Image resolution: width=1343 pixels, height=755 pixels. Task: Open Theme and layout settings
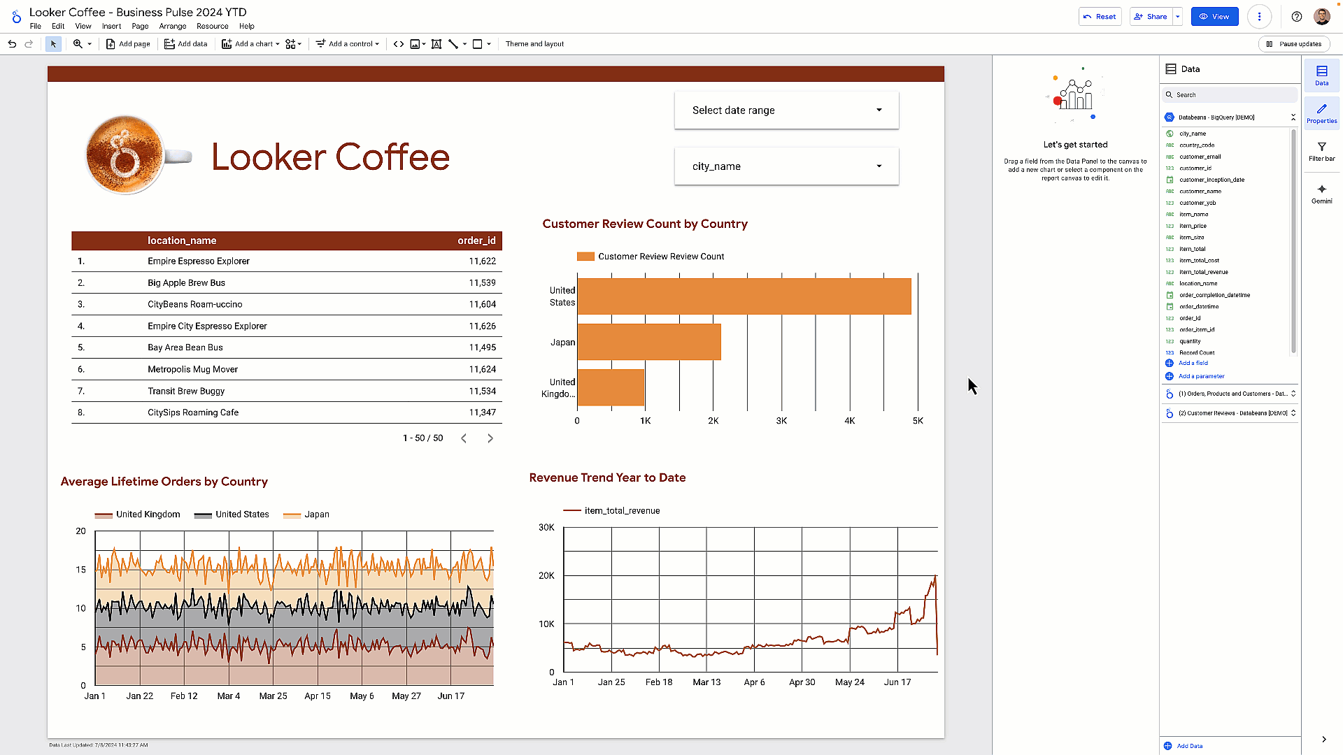point(534,44)
